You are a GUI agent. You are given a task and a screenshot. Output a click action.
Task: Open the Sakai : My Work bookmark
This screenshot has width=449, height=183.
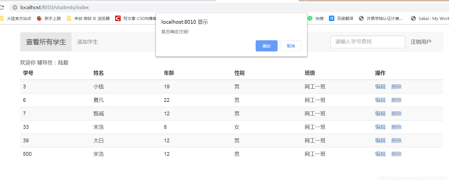tap(430, 18)
